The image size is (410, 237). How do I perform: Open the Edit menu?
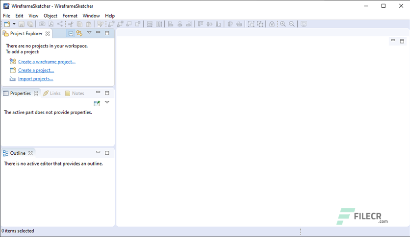(x=19, y=16)
